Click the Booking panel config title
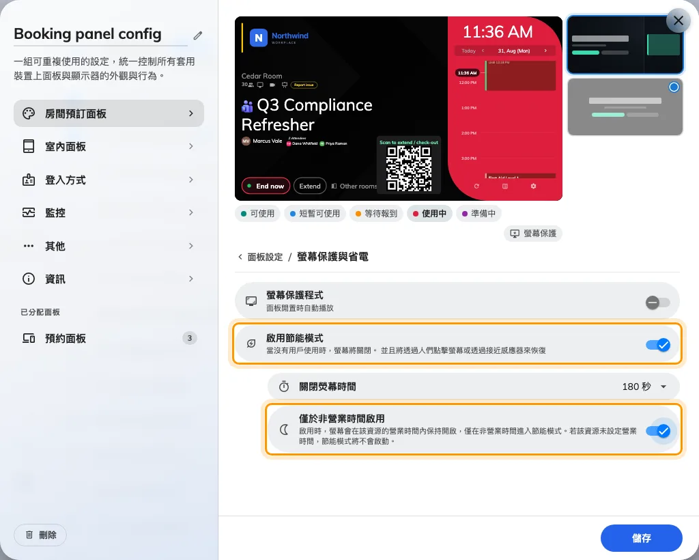This screenshot has height=560, width=699. click(88, 34)
